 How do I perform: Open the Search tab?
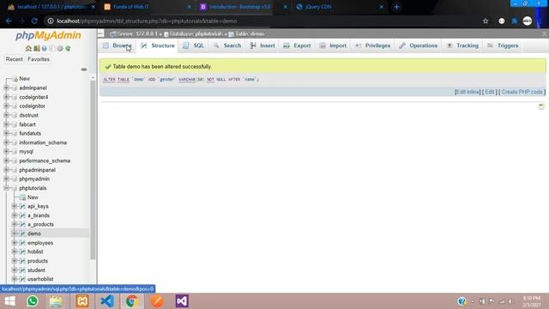(x=227, y=45)
